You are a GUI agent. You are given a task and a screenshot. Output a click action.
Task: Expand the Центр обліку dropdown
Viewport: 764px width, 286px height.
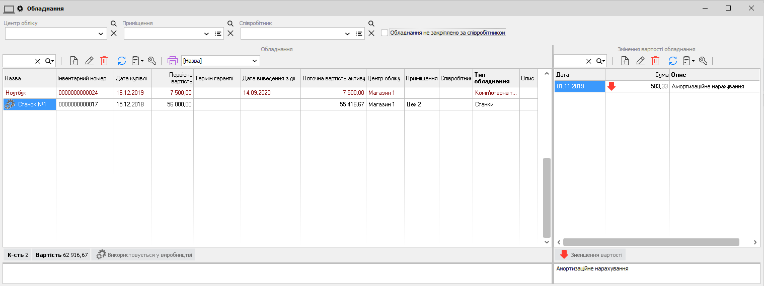click(x=100, y=34)
